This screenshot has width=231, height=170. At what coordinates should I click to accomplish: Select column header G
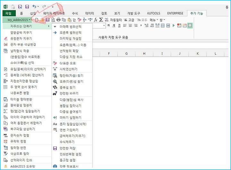tap(126, 54)
